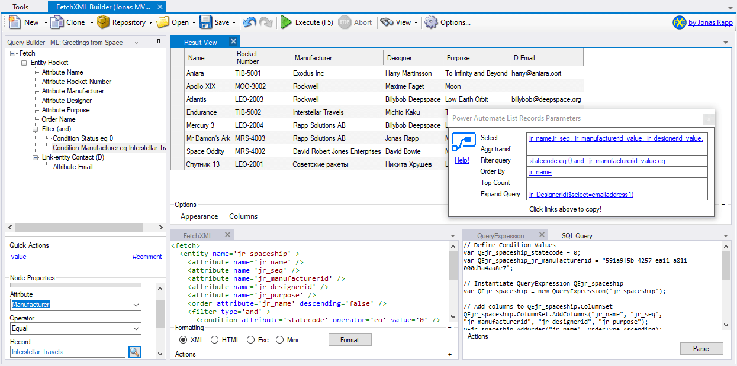Click the Format button below the FetchXML editor
Screen dimensions: 737x366
350,339
